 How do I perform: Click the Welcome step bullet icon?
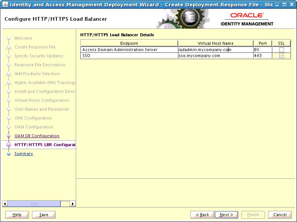pos(9,38)
